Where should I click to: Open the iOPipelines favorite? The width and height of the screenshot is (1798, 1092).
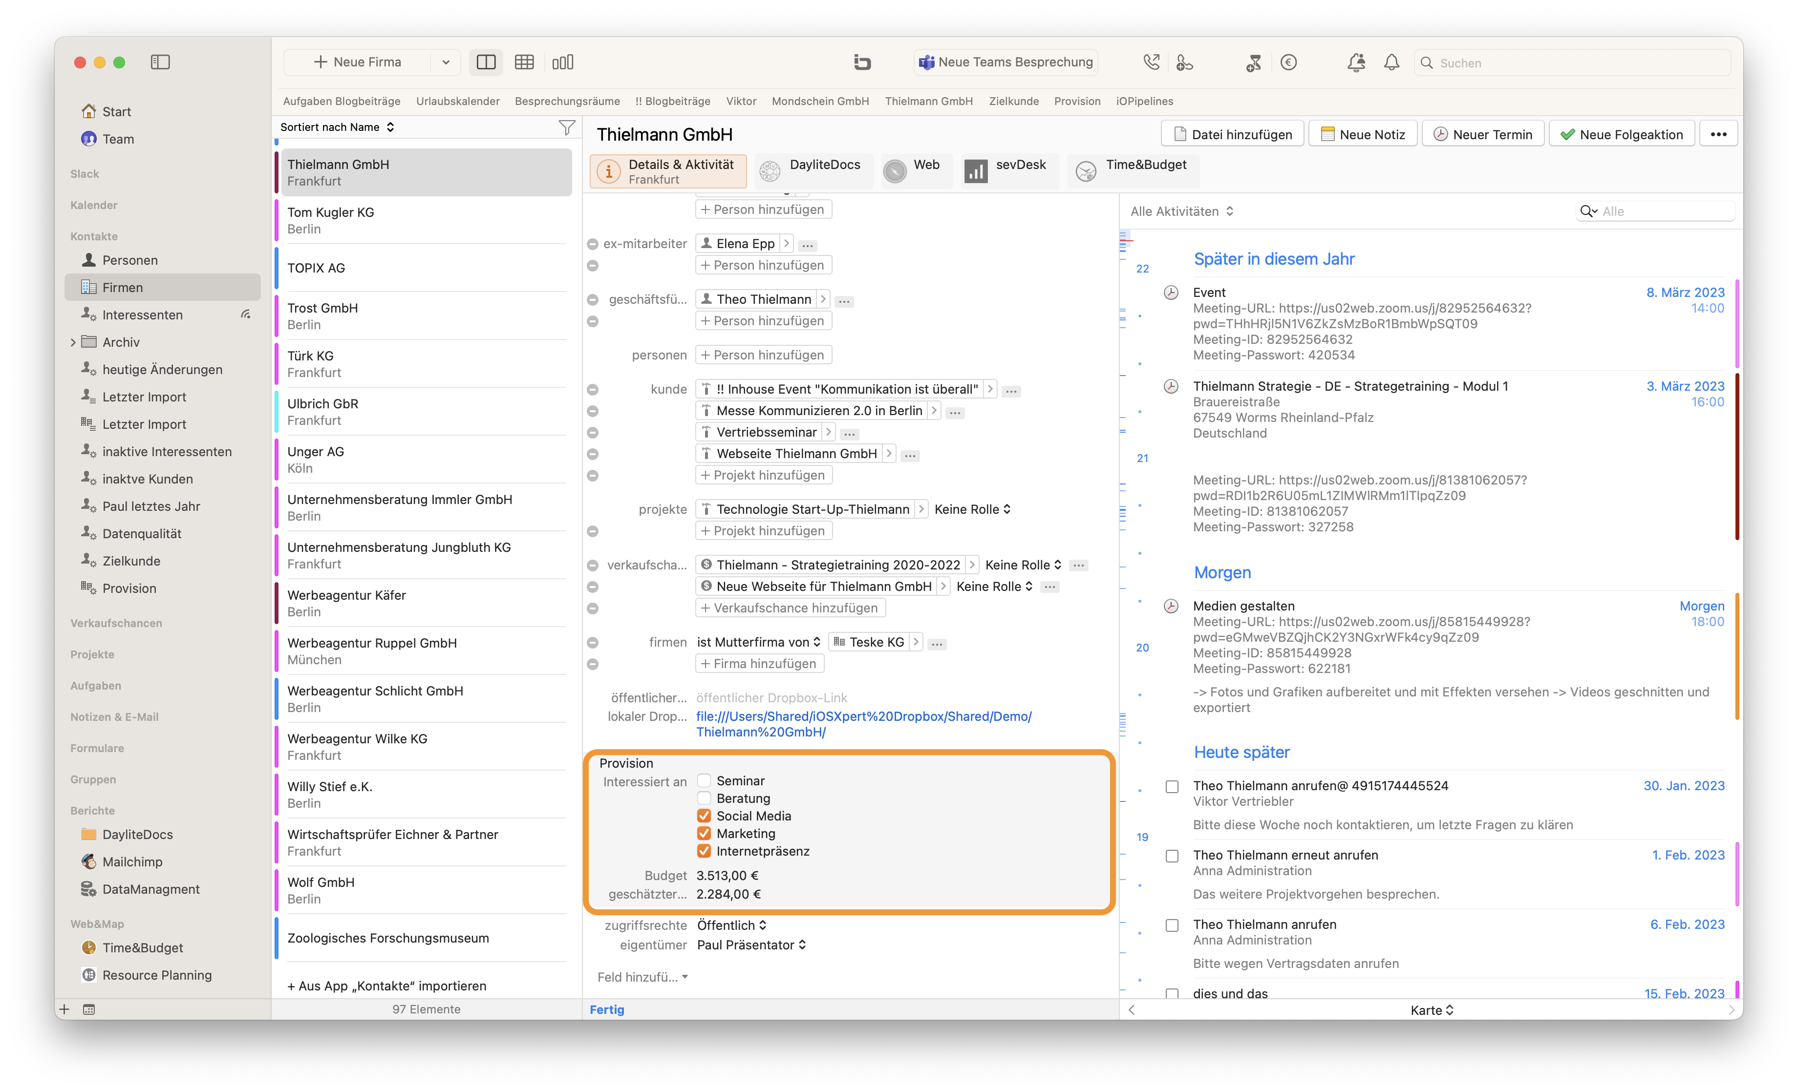point(1144,101)
